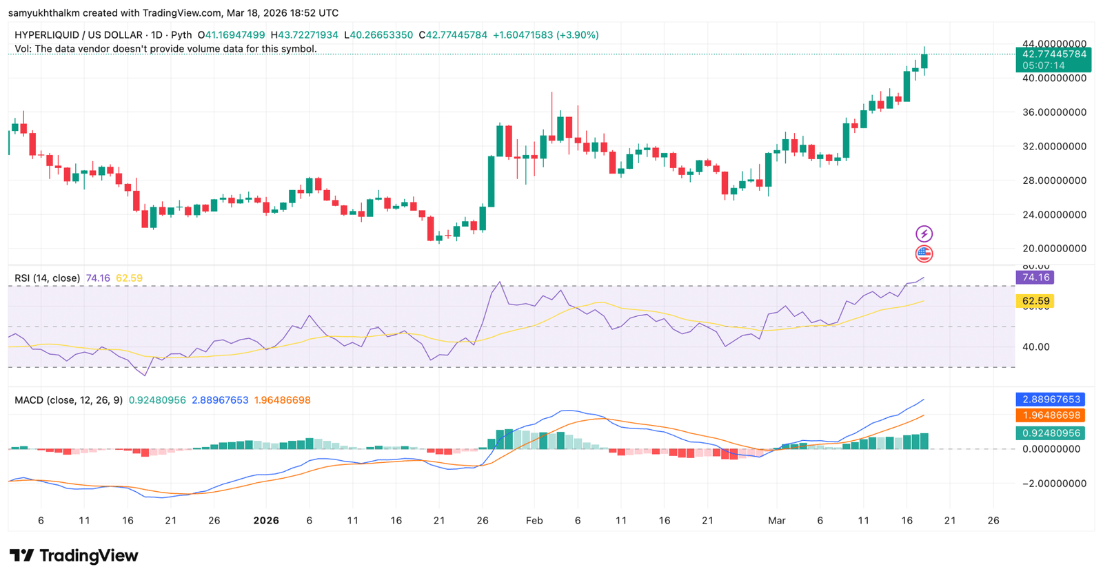Image resolution: width=1103 pixels, height=580 pixels.
Task: Click the Mar label on the time axis
Action: pyautogui.click(x=777, y=521)
